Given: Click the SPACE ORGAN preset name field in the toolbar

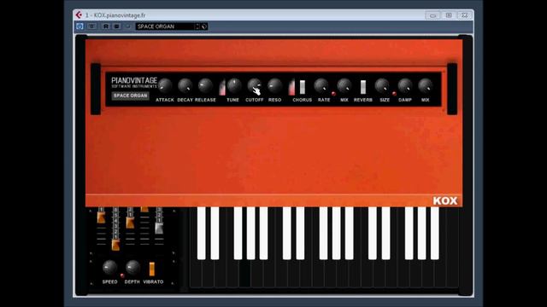Looking at the screenshot, I should click(x=165, y=26).
